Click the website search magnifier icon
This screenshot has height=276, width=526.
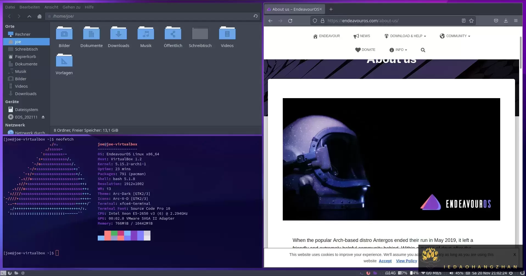[x=423, y=50]
